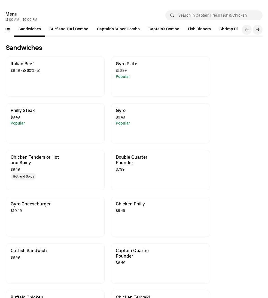Click the left arrow category button
268x298 pixels.
(246, 30)
